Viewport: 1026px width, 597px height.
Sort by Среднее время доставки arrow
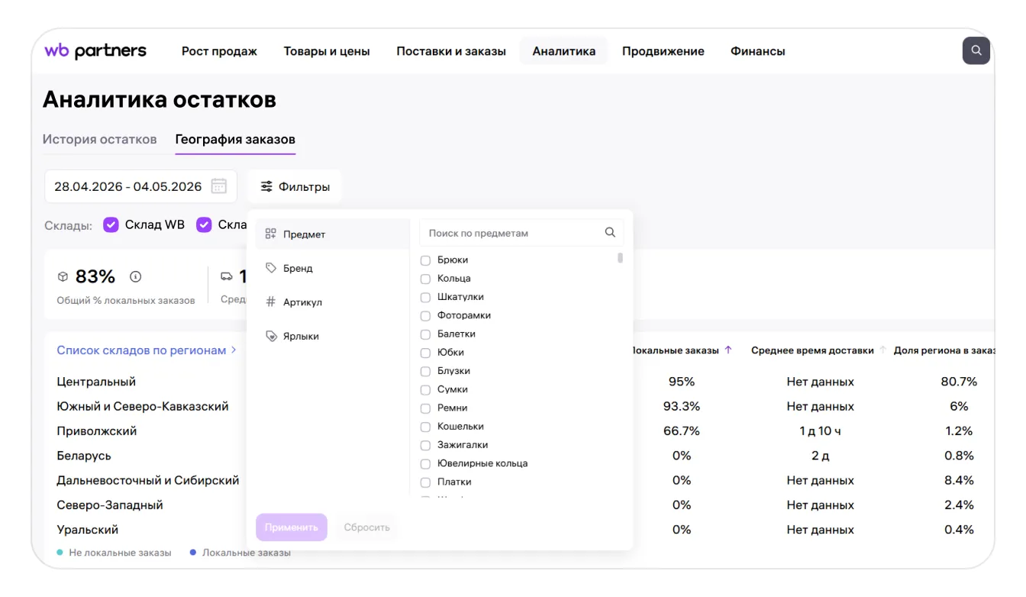pos(883,350)
